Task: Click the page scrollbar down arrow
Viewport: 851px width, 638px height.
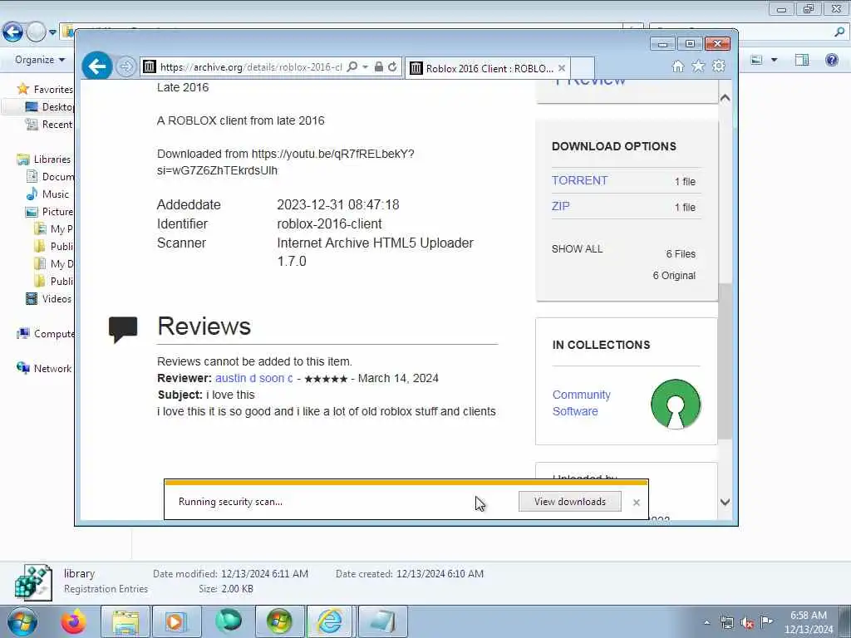Action: click(x=725, y=503)
